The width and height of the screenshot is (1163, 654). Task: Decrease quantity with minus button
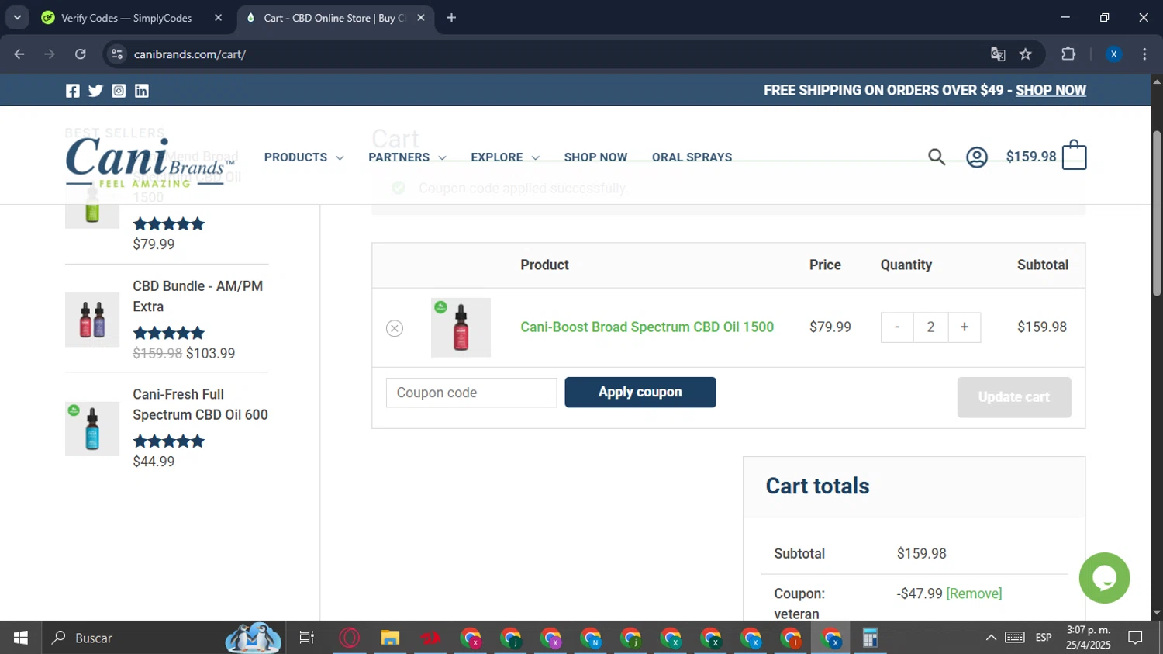pos(897,327)
